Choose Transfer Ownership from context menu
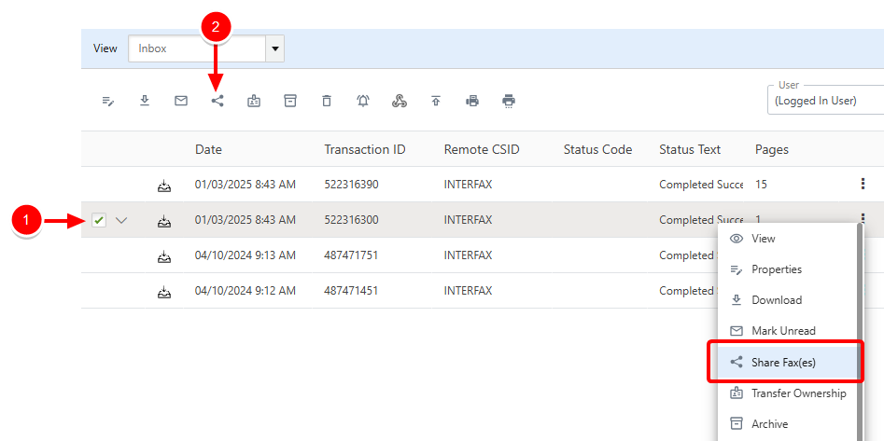The height and width of the screenshot is (441, 884). click(x=798, y=393)
